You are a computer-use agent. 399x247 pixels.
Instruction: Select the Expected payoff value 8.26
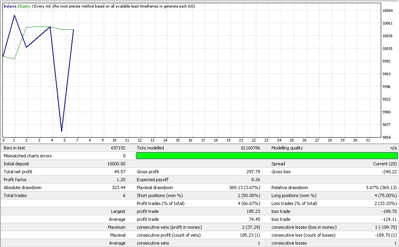pos(256,180)
